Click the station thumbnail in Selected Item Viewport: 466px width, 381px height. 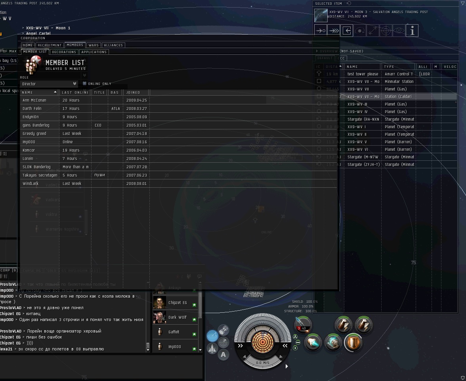tap(321, 15)
